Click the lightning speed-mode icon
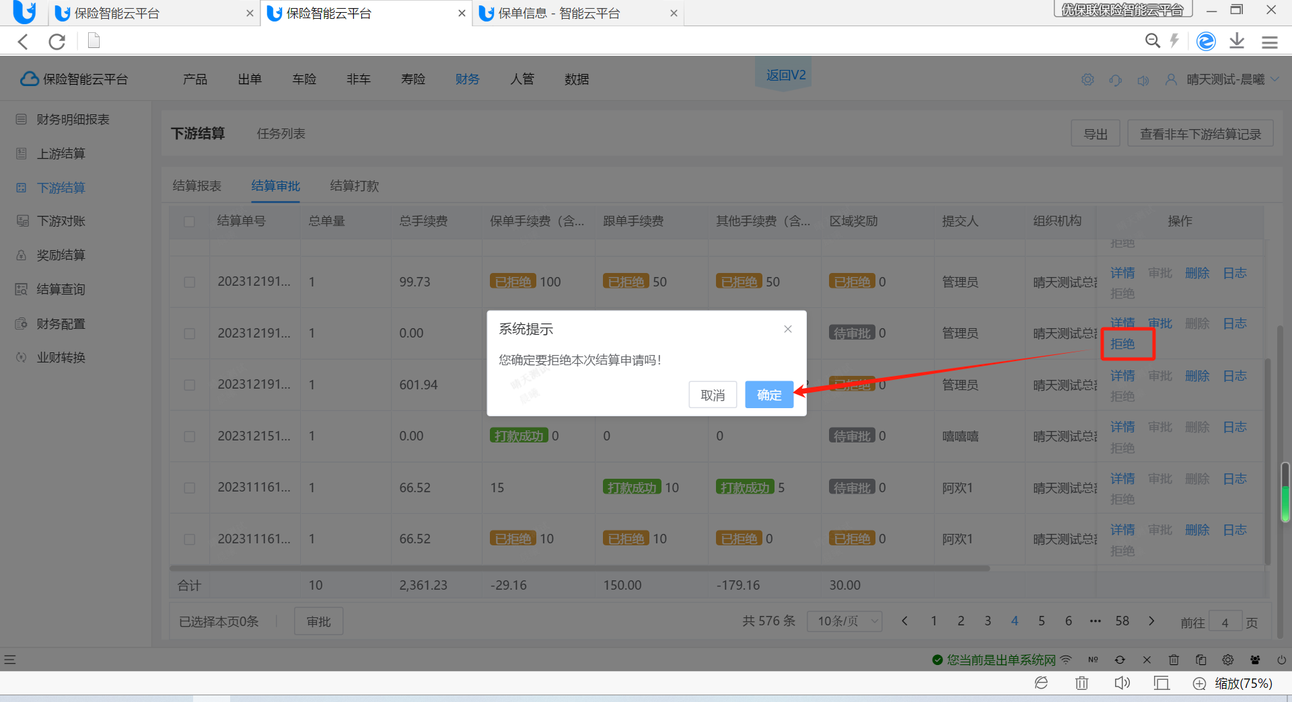Image resolution: width=1292 pixels, height=702 pixels. [1174, 41]
